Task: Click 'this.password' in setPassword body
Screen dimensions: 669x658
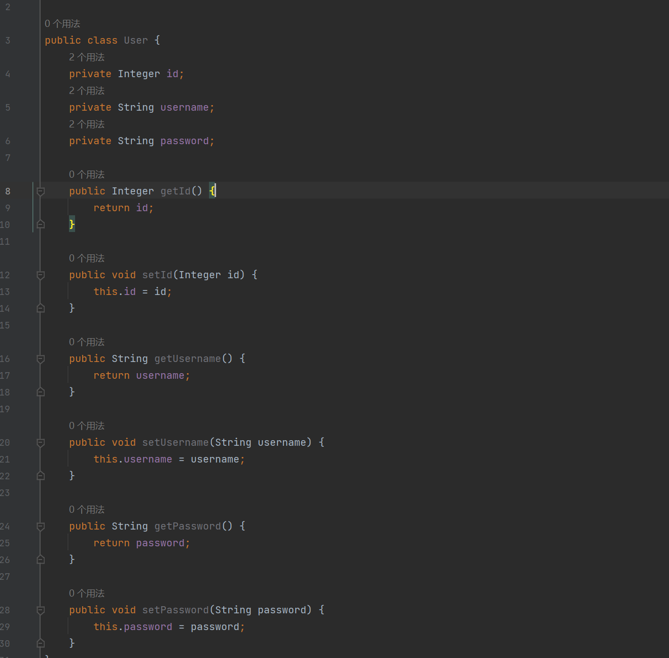Action: click(133, 627)
